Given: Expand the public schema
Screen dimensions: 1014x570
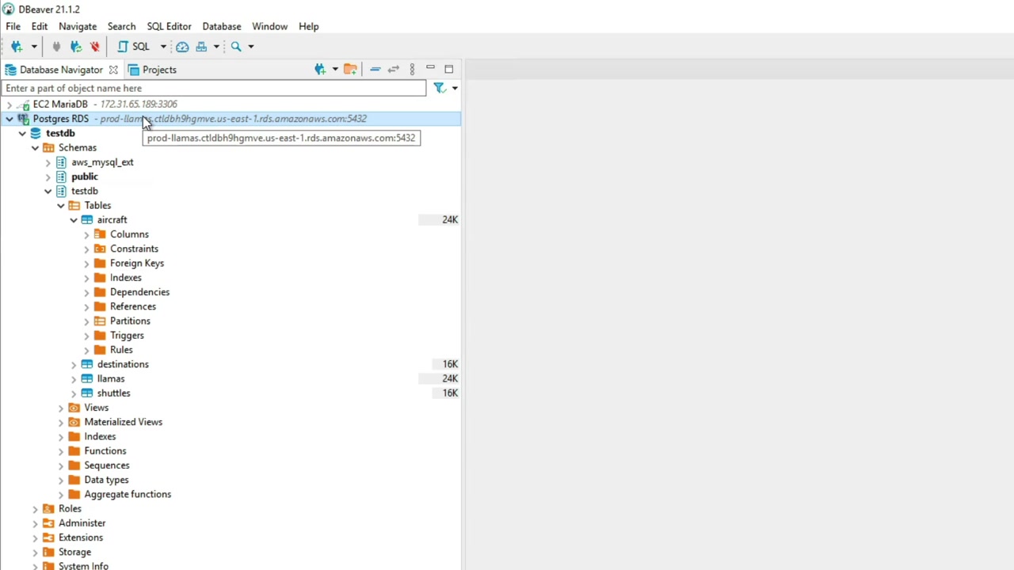Looking at the screenshot, I should (48, 177).
